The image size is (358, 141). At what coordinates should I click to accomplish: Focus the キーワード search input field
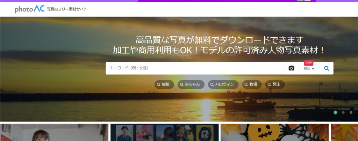tap(195, 68)
